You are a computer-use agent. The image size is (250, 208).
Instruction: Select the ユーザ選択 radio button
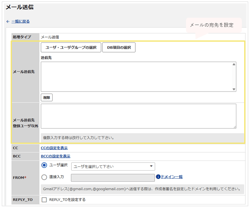click(x=44, y=165)
